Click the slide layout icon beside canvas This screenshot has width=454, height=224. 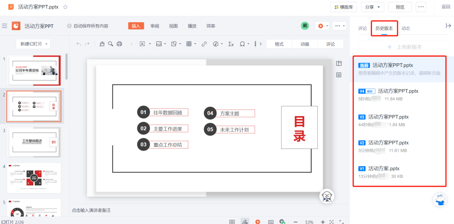point(339,63)
